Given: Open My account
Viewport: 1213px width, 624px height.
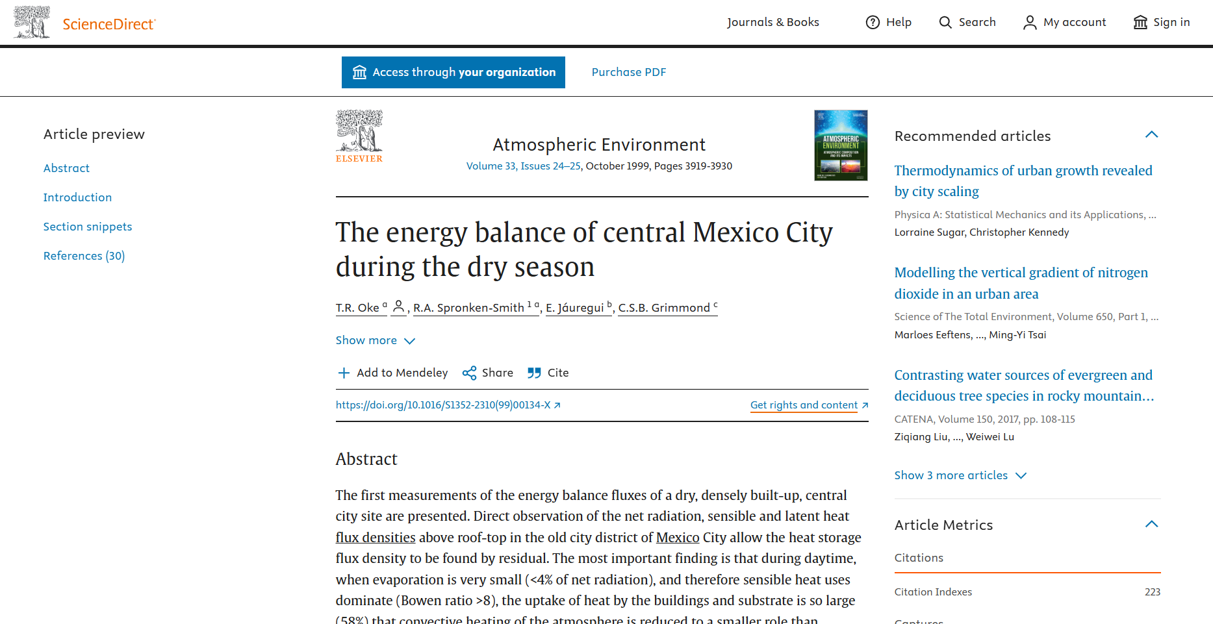Looking at the screenshot, I should point(1030,21).
